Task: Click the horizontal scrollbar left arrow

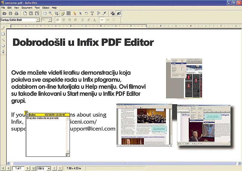Action: [x=8, y=163]
